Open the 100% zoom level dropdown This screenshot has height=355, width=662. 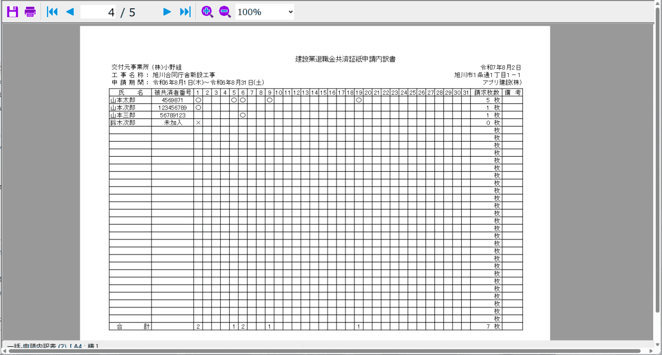tap(265, 12)
